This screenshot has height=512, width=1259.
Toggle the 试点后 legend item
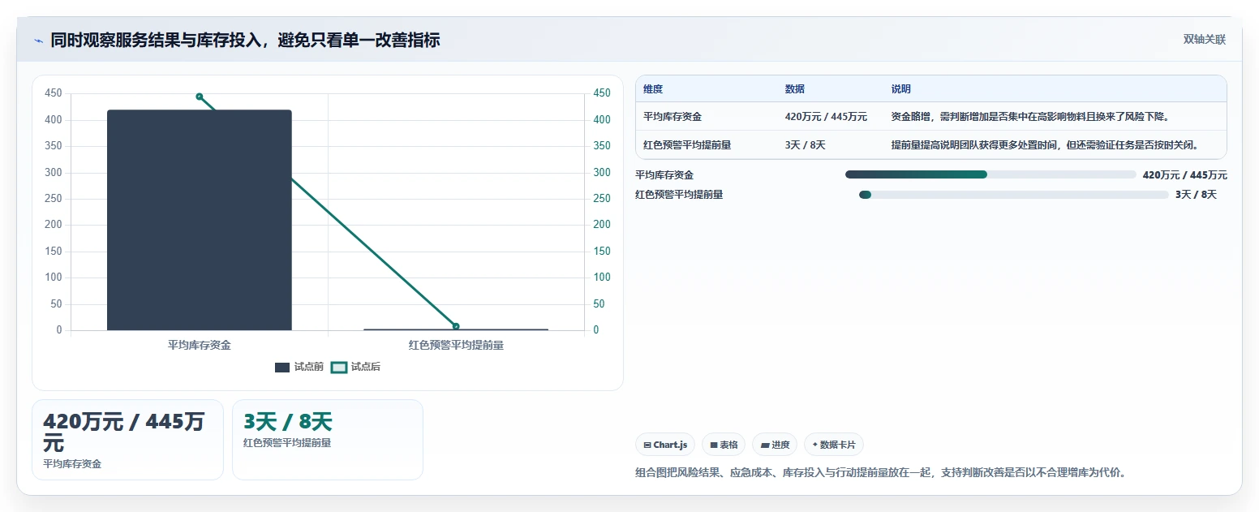356,367
